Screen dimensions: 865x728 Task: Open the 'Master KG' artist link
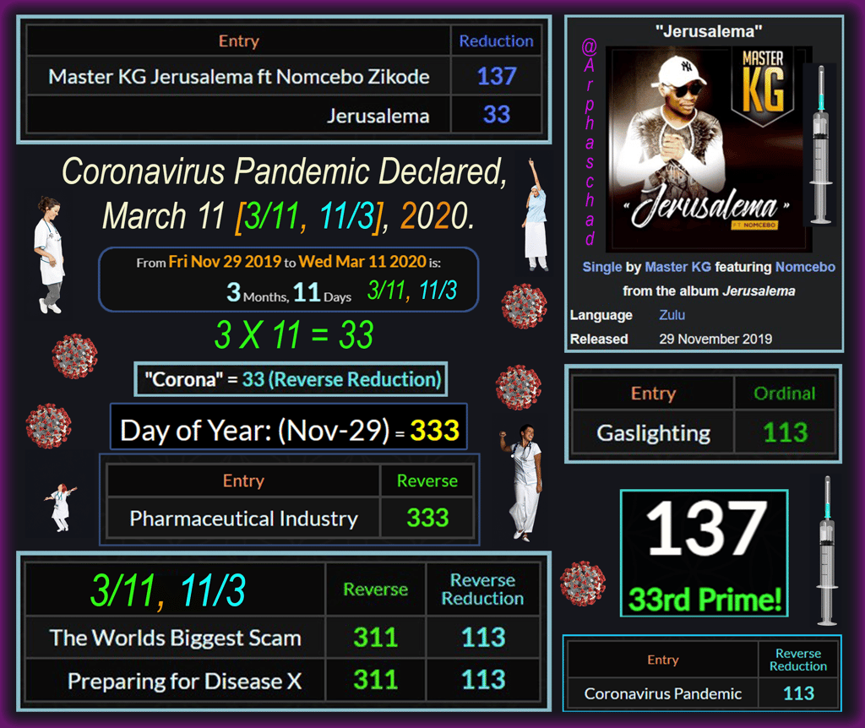pos(678,267)
